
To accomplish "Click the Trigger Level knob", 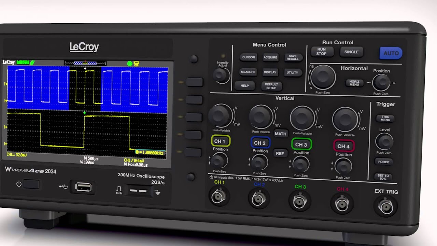I will coord(384,141).
